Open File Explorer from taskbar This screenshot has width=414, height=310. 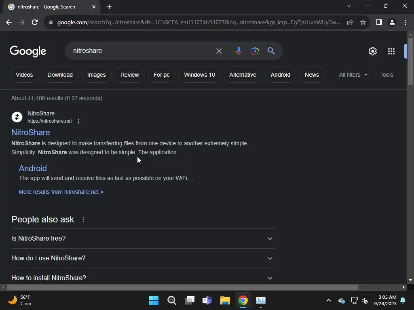click(x=225, y=300)
